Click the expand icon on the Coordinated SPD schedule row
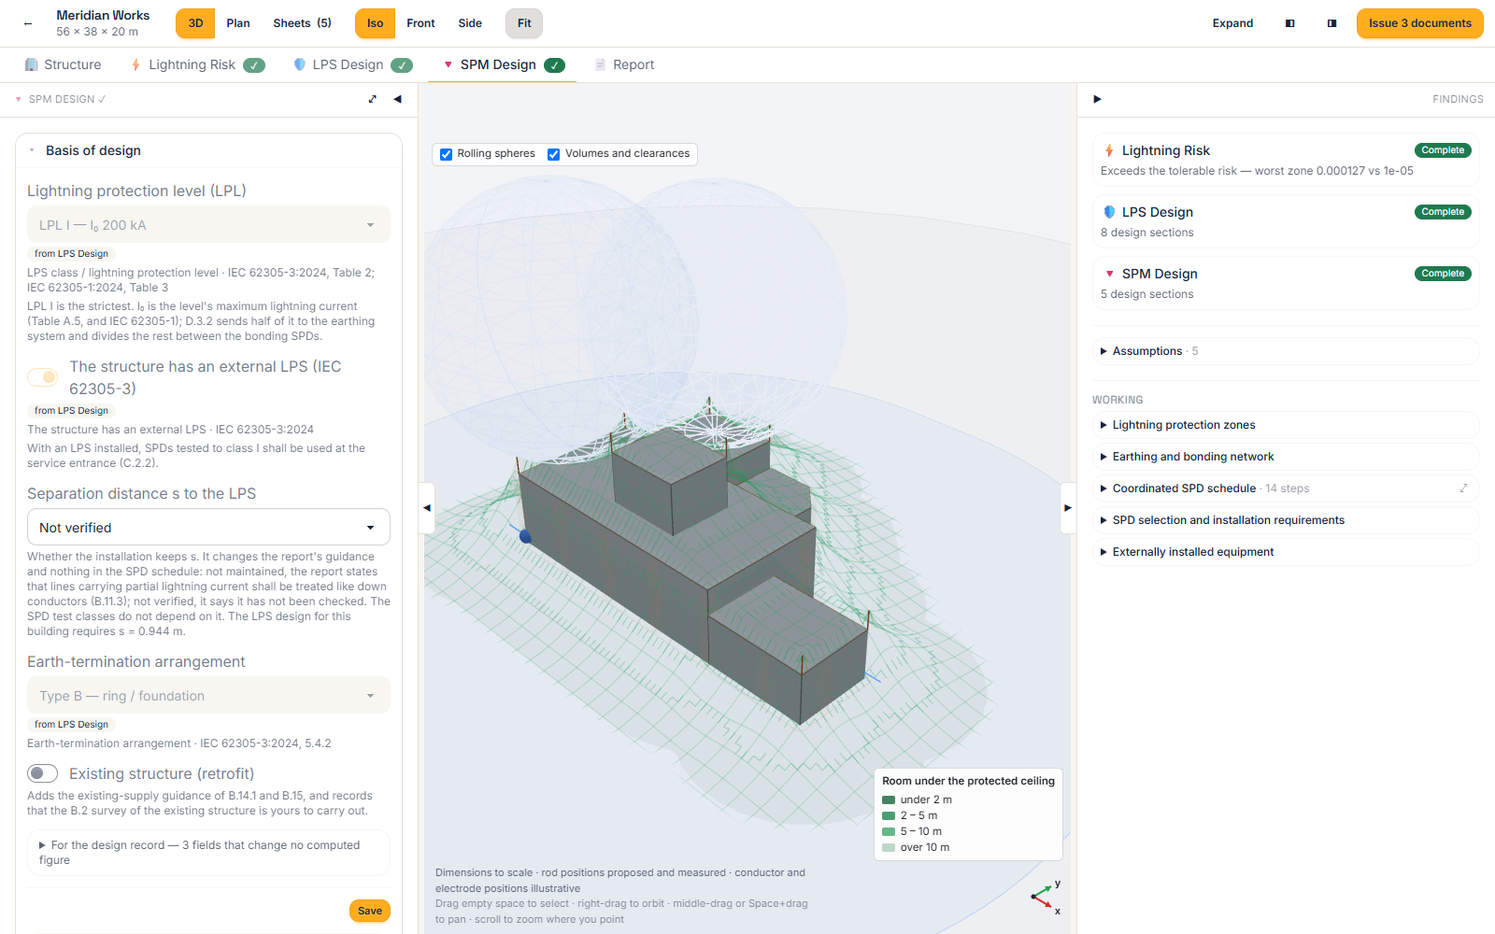Screen dimensions: 1495x934 1463,488
